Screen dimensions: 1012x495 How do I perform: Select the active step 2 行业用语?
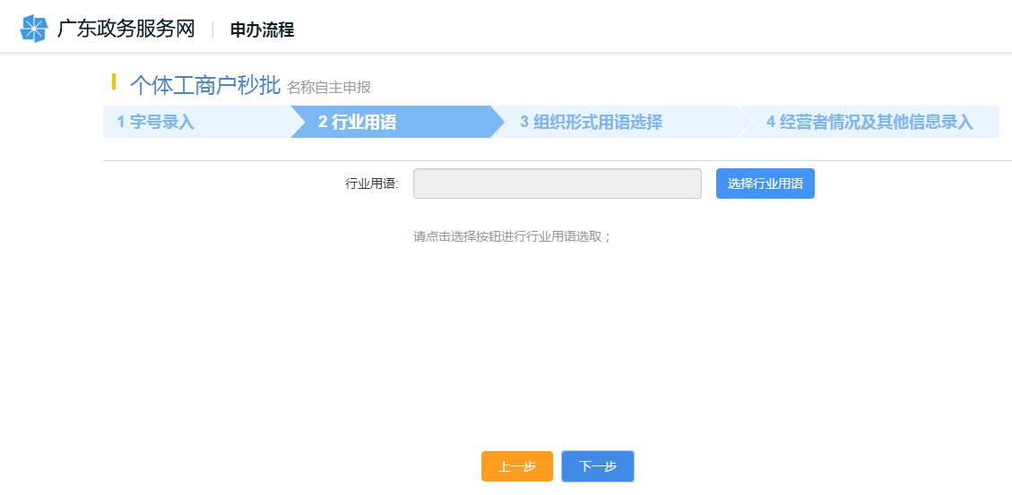pyautogui.click(x=357, y=123)
